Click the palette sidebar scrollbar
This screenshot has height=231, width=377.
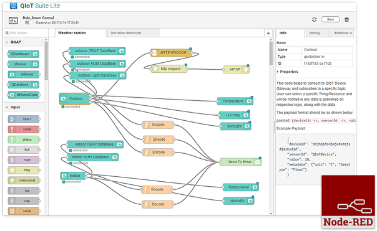[x=46, y=60]
